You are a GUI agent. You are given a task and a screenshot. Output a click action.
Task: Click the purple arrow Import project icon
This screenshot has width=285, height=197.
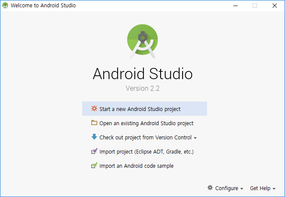click(x=94, y=151)
